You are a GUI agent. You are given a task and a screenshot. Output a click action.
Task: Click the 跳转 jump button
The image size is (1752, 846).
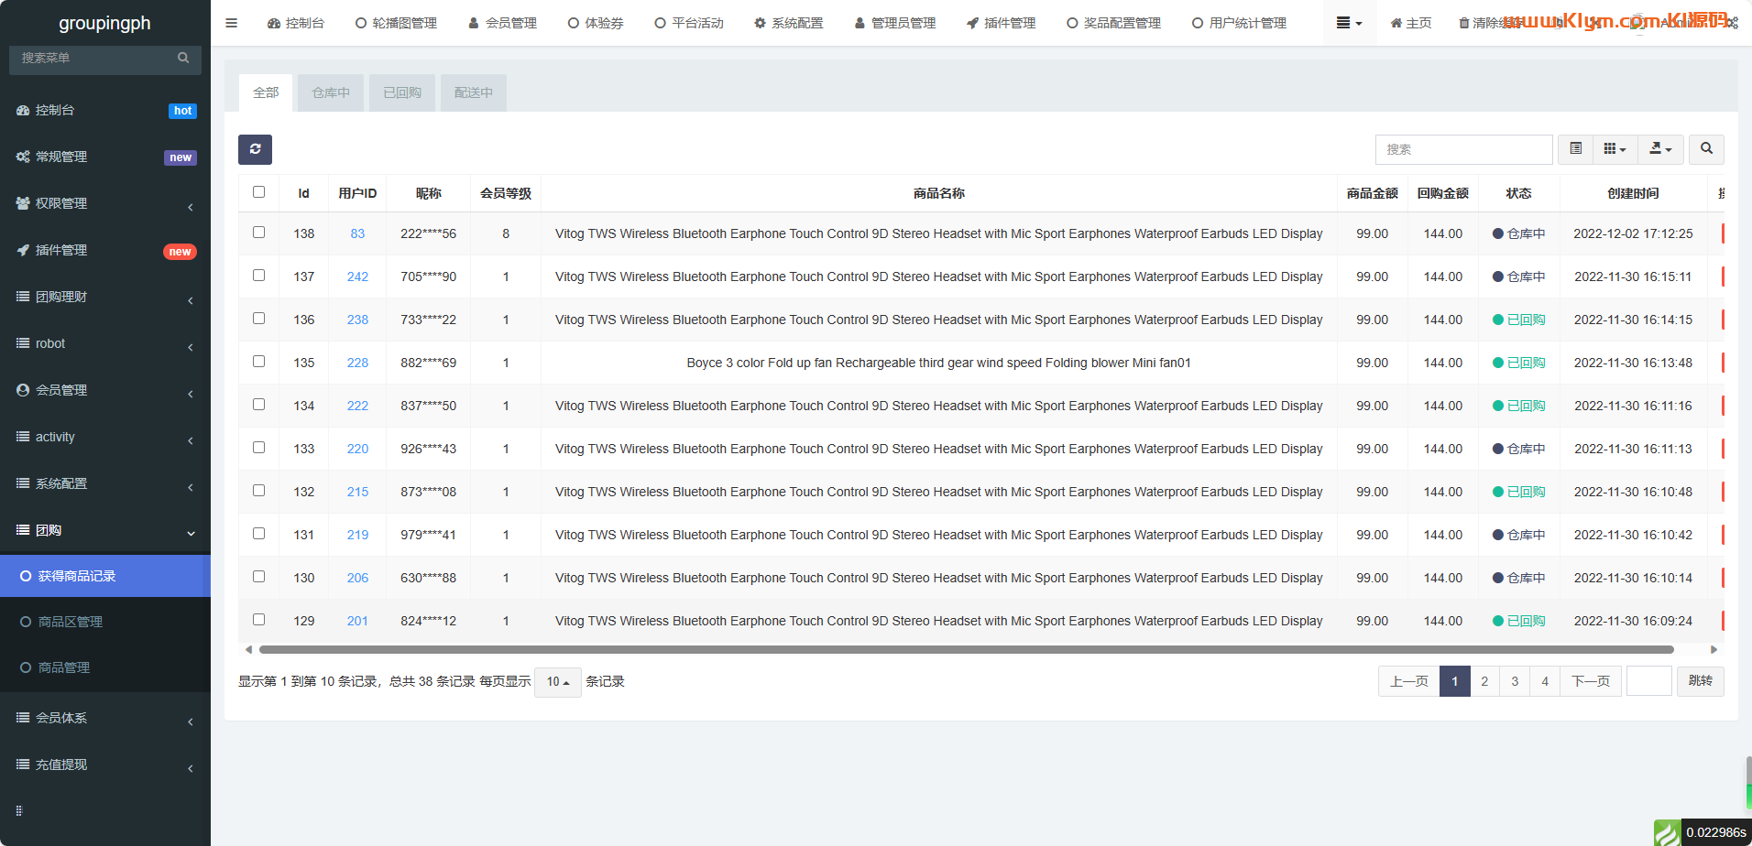coord(1701,681)
